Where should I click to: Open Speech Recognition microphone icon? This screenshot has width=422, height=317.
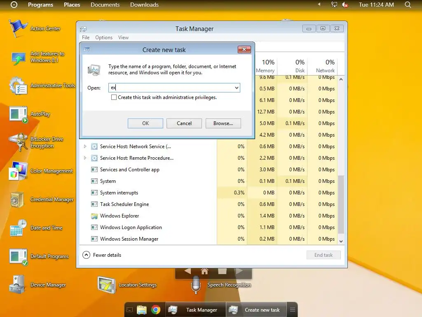point(196,285)
